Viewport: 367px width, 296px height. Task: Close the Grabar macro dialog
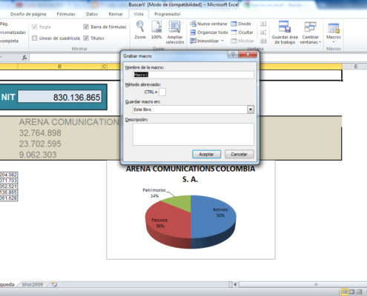click(248, 54)
